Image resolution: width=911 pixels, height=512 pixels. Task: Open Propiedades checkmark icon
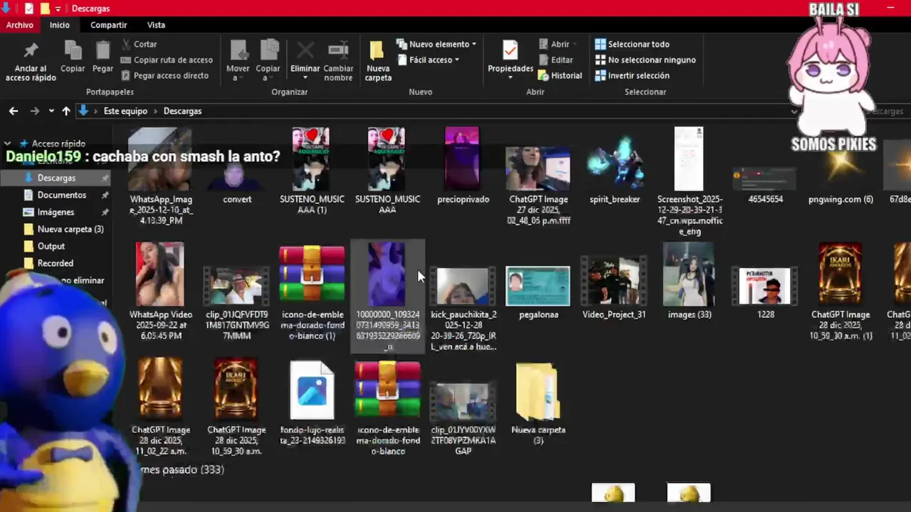pyautogui.click(x=510, y=51)
